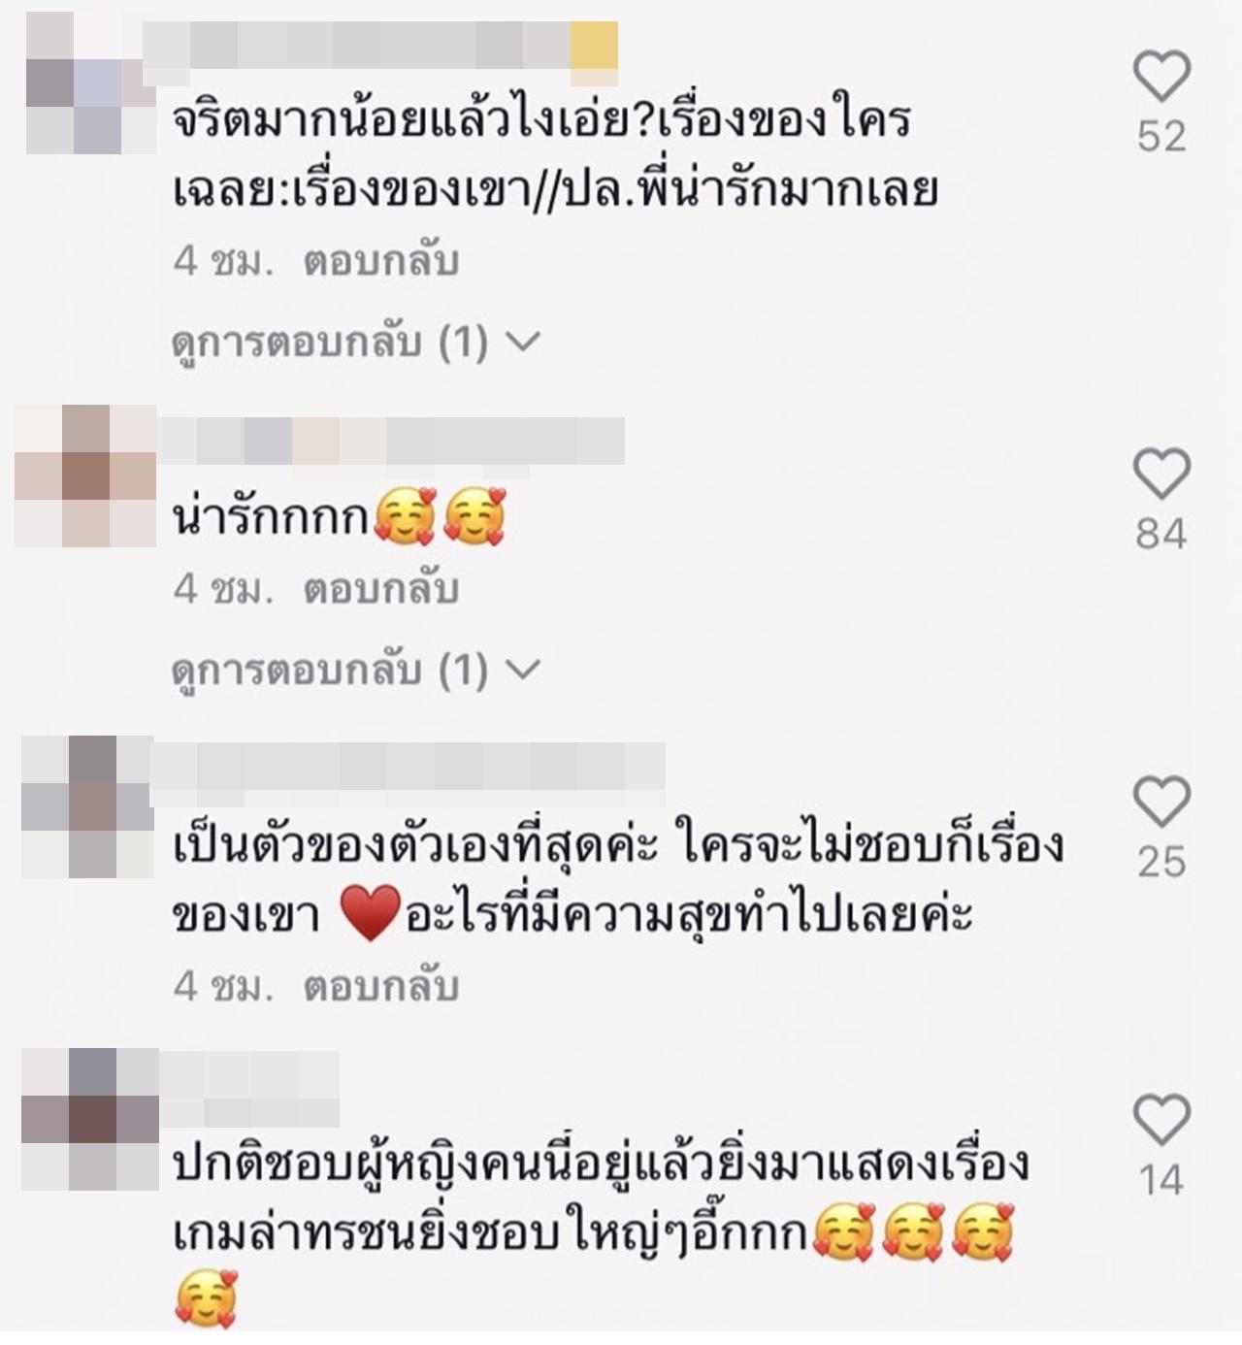Viewport: 1242px width, 1345px height.
Task: Click chevron beside second ดูการตอบกลับ (1)
Action: [523, 670]
